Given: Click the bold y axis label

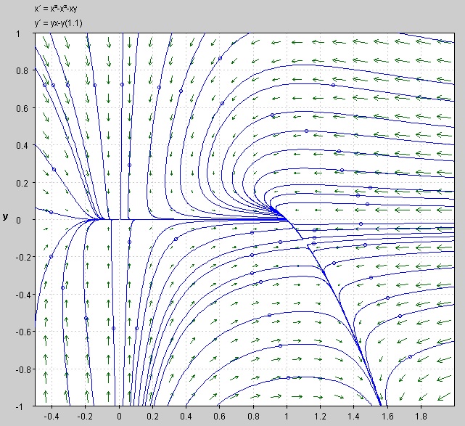Looking at the screenshot, I should click(5, 216).
